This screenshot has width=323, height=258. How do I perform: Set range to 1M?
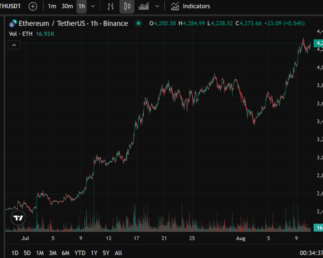pyautogui.click(x=40, y=253)
